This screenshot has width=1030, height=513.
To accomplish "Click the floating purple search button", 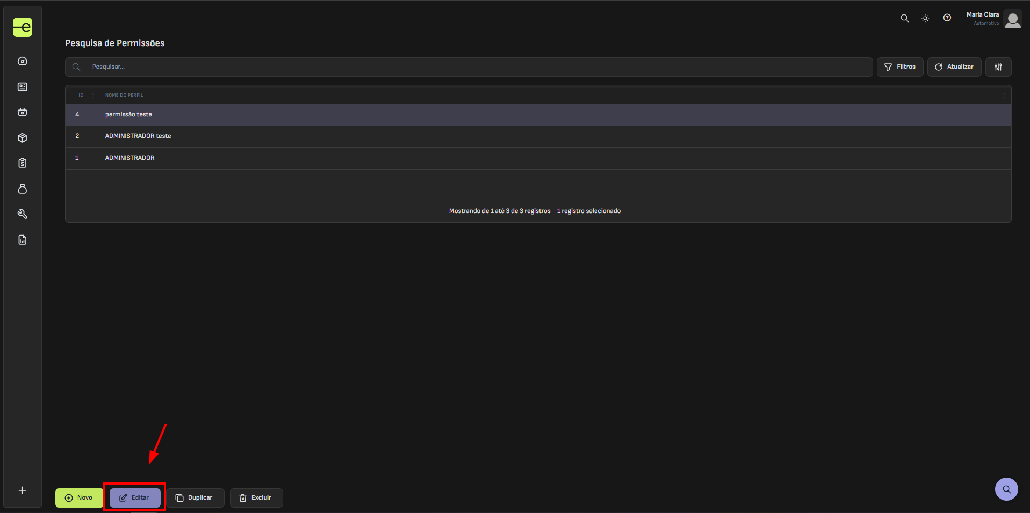I will [1006, 489].
